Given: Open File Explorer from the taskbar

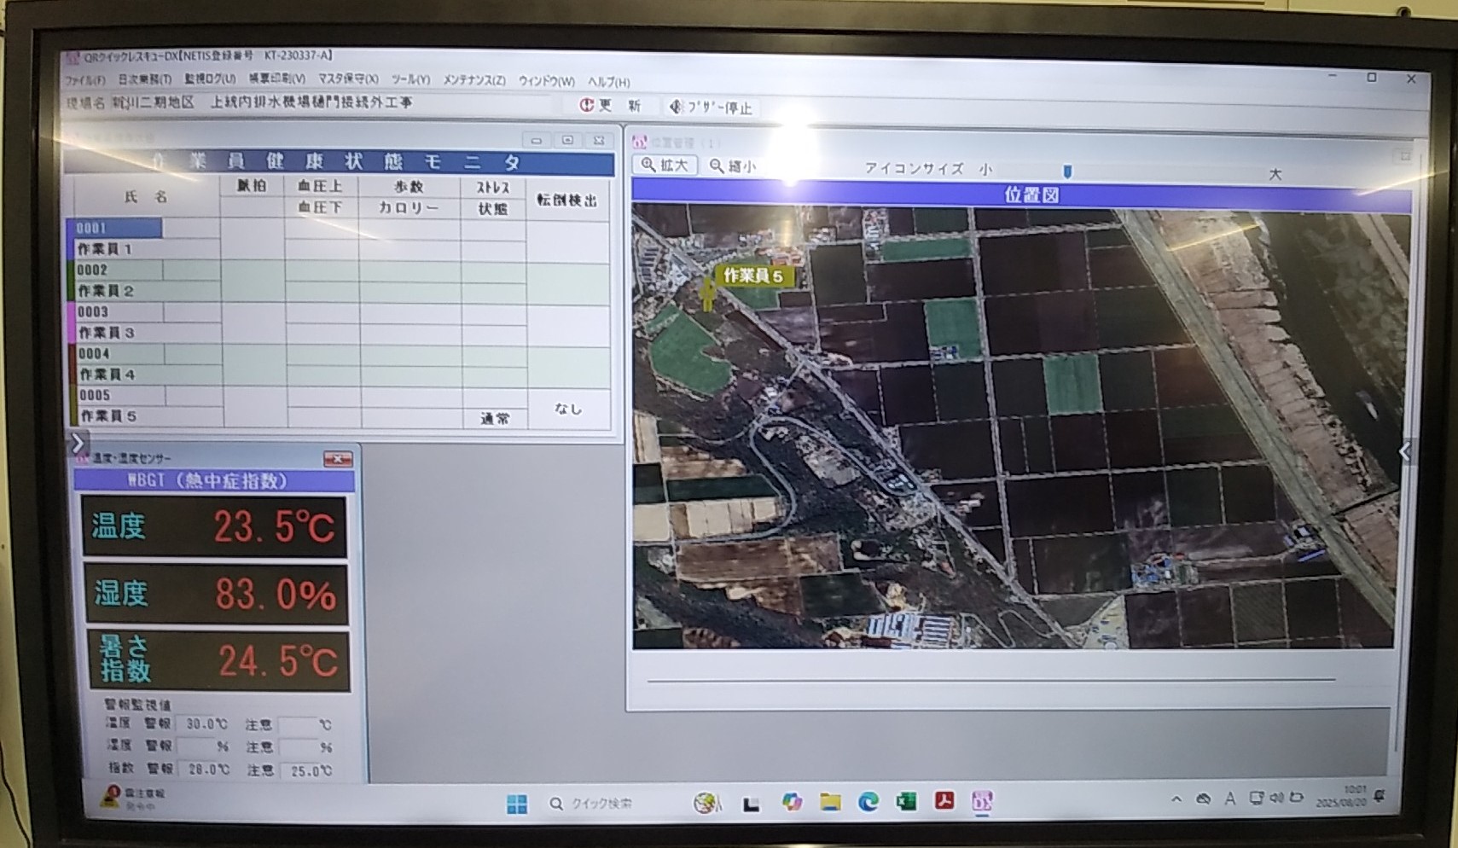Looking at the screenshot, I should tap(830, 802).
